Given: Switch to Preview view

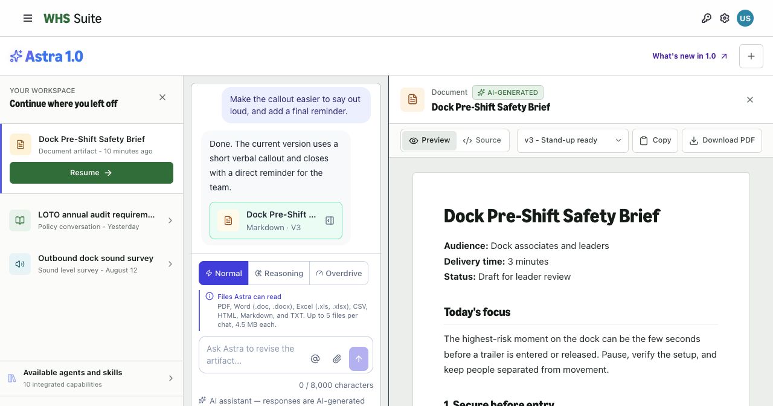Looking at the screenshot, I should pyautogui.click(x=429, y=140).
